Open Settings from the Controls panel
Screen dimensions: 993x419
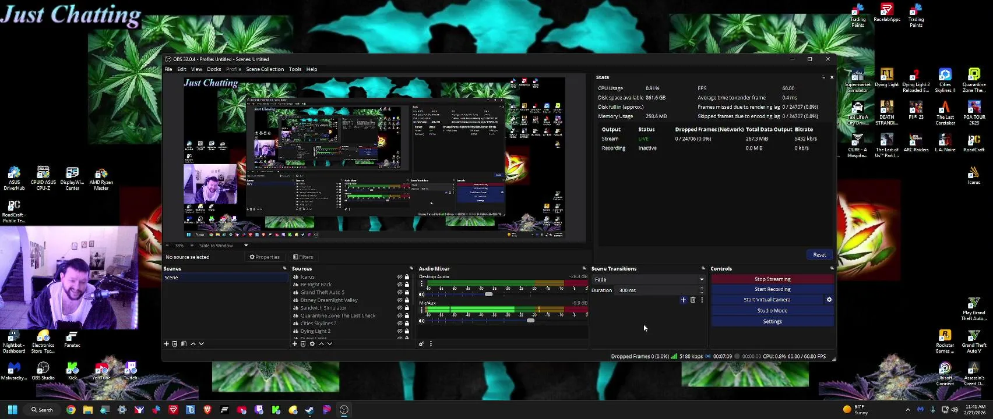[x=772, y=321]
